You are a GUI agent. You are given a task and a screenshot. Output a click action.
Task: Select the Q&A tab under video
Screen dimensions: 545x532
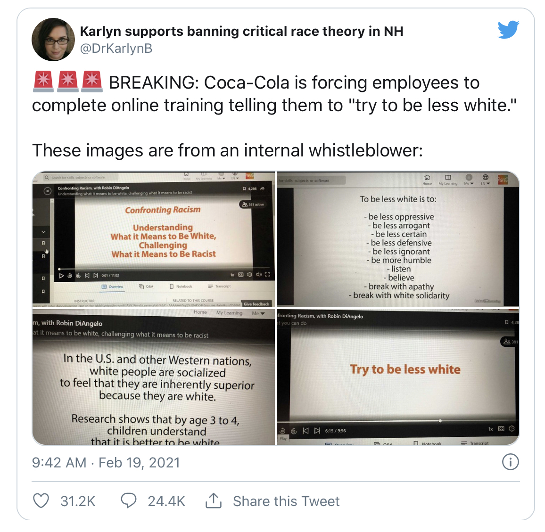click(x=146, y=286)
